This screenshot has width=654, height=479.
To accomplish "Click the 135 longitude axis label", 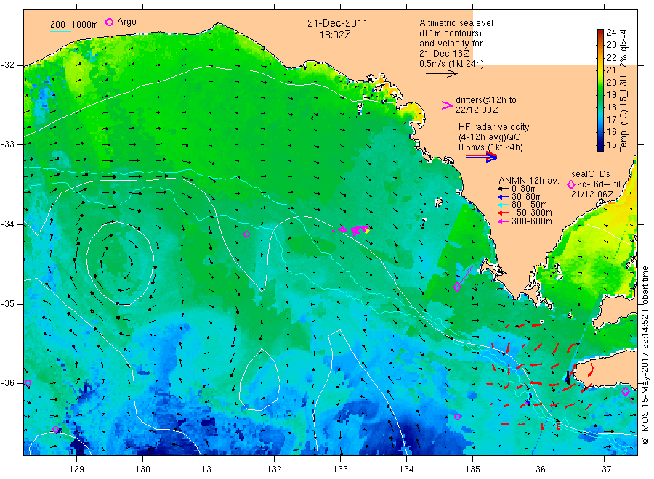I will tap(472, 470).
